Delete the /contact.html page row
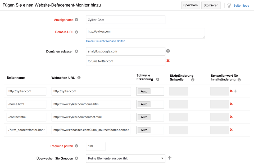 (x=231, y=117)
